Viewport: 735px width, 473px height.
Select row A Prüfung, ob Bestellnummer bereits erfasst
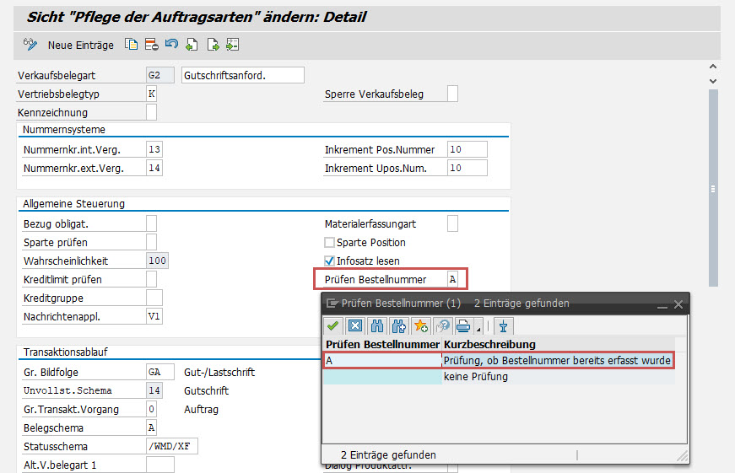click(499, 361)
